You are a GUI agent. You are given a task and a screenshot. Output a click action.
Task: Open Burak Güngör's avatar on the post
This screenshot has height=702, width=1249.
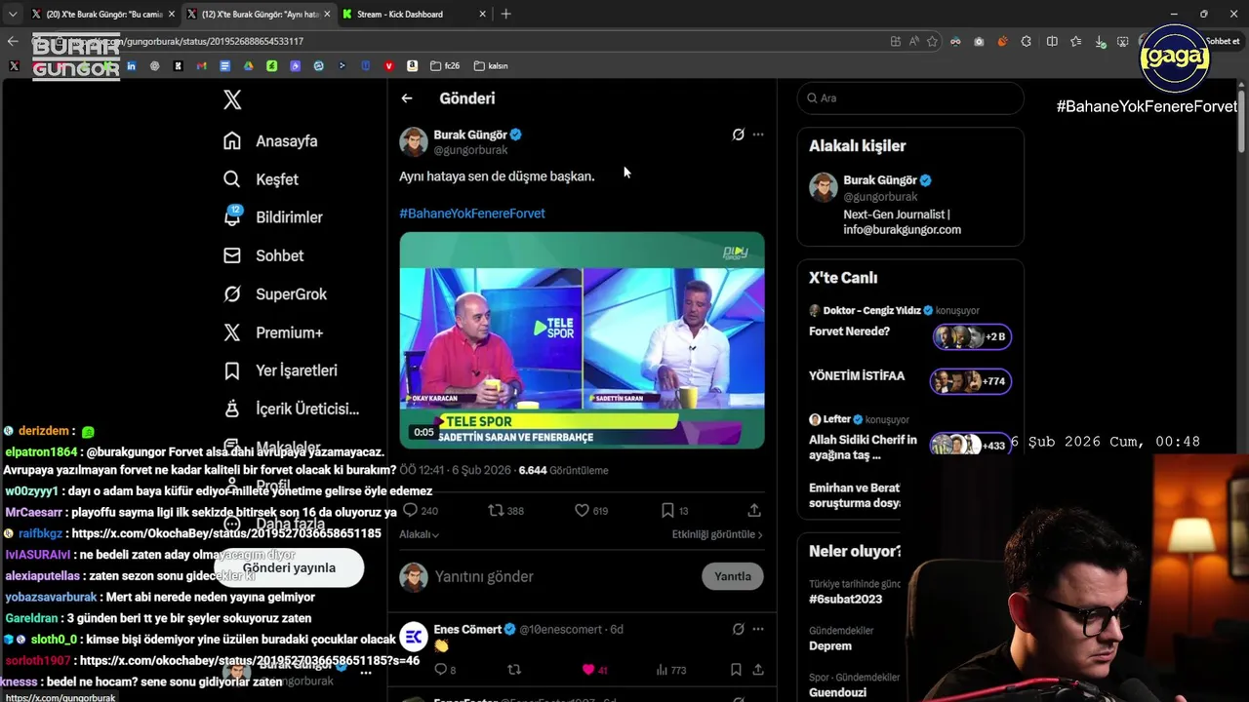[x=414, y=141]
